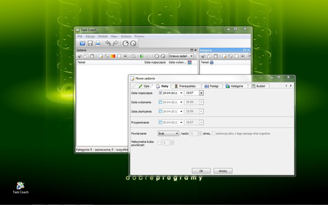
Task: Close the Kategorie panel
Action: coord(248,50)
